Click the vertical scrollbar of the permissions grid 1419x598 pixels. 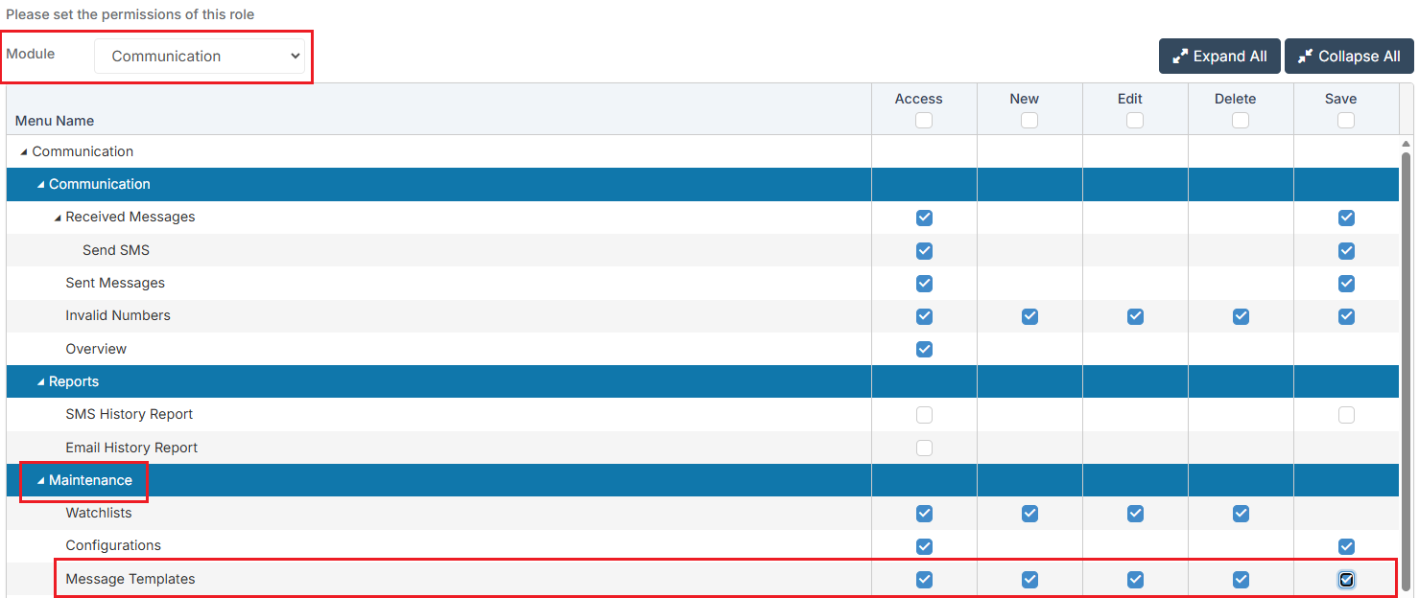[1407, 364]
